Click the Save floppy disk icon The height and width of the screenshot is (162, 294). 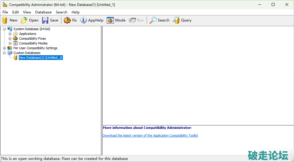45,20
